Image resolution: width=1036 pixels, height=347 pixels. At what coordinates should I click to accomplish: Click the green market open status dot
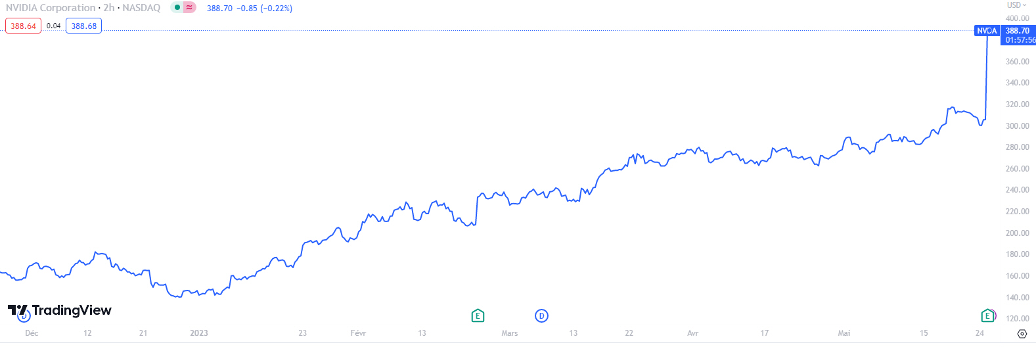click(x=177, y=8)
